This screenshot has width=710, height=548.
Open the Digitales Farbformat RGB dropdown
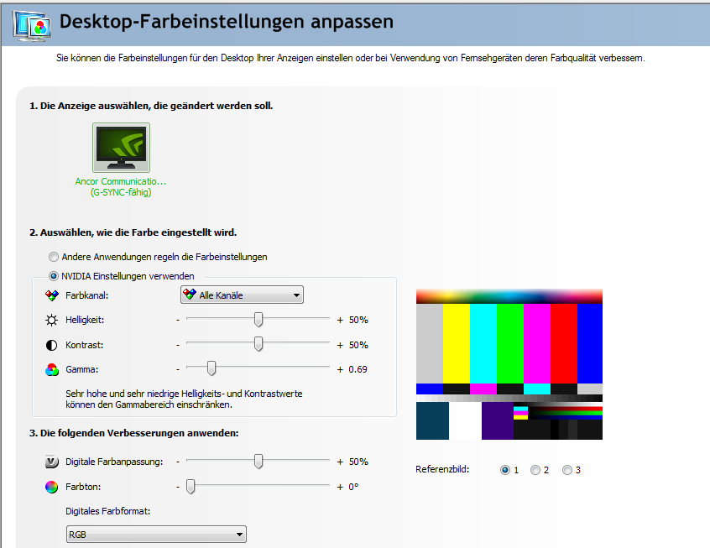(x=156, y=535)
